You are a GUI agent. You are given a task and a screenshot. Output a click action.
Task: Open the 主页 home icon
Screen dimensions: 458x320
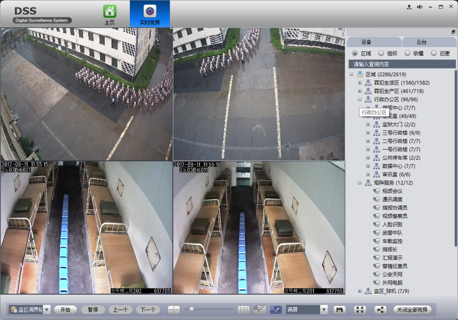[x=109, y=11]
